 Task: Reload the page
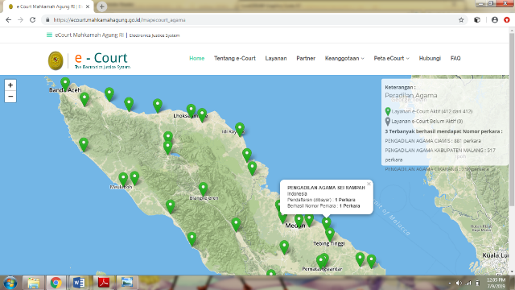32,20
